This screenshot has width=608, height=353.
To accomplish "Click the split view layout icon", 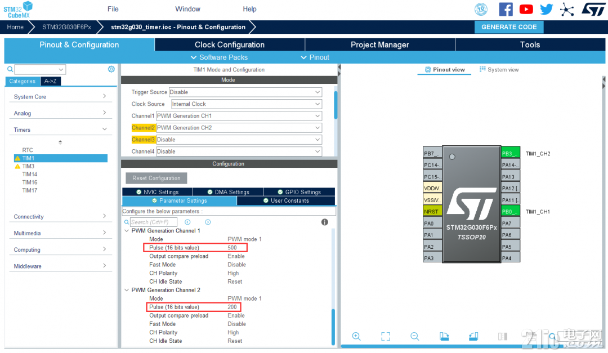I will [503, 336].
